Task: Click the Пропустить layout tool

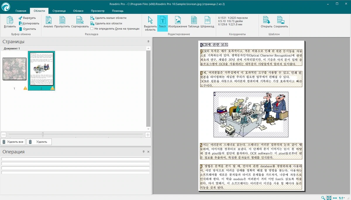Action: pos(62,22)
